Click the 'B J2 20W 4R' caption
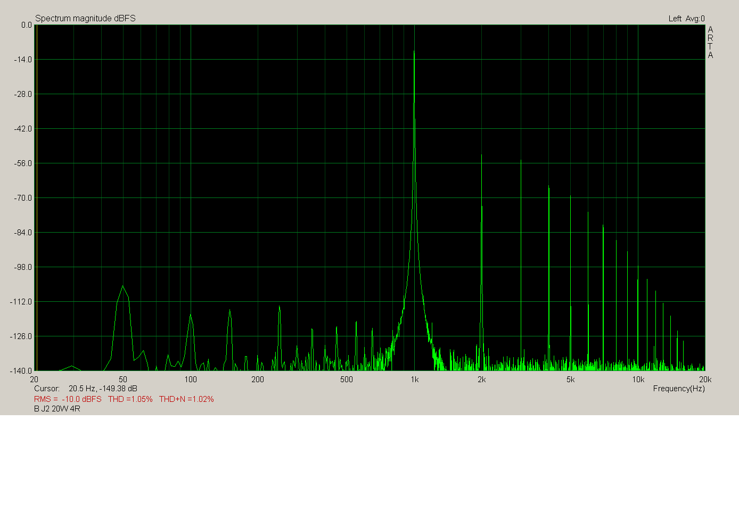 click(57, 409)
